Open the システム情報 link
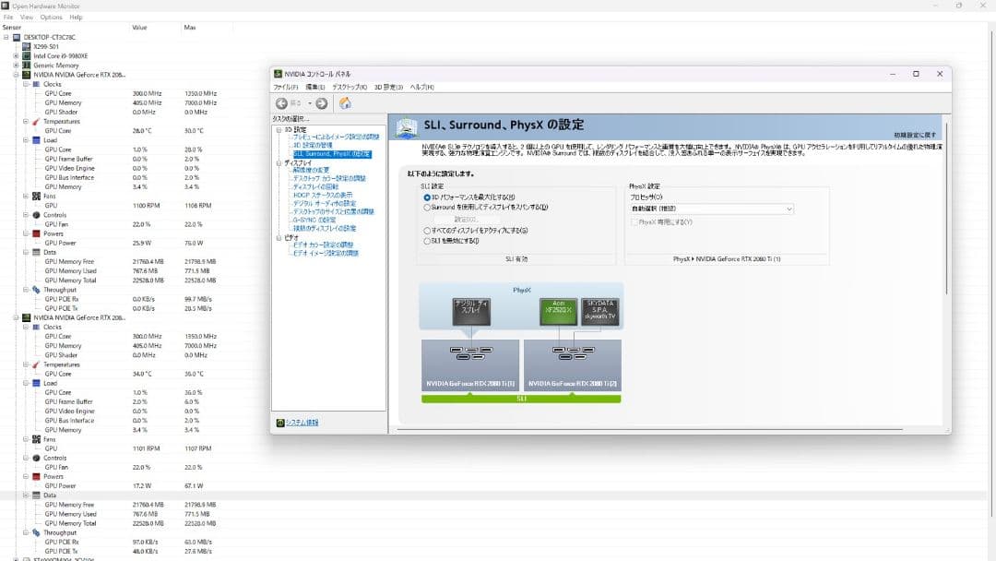 pos(302,423)
